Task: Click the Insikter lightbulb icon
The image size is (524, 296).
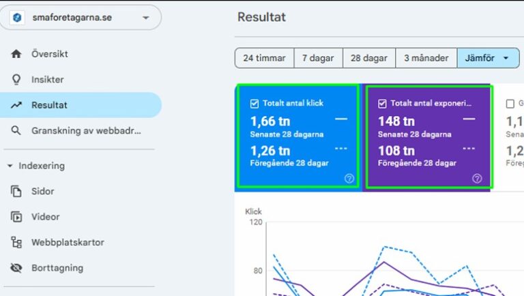Action: pyautogui.click(x=16, y=80)
